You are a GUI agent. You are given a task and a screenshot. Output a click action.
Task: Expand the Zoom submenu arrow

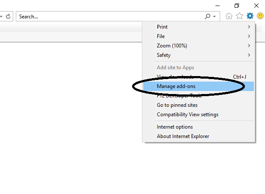coord(249,46)
